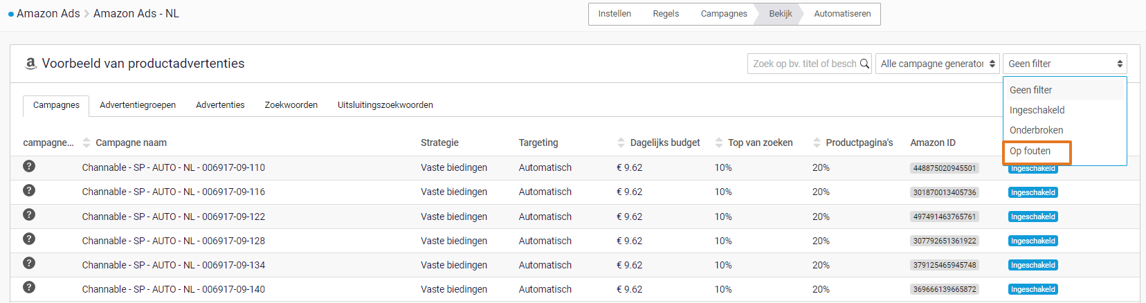Screen dimensions: 1146x303
Task: Click the search magnifier icon
Action: pos(864,64)
